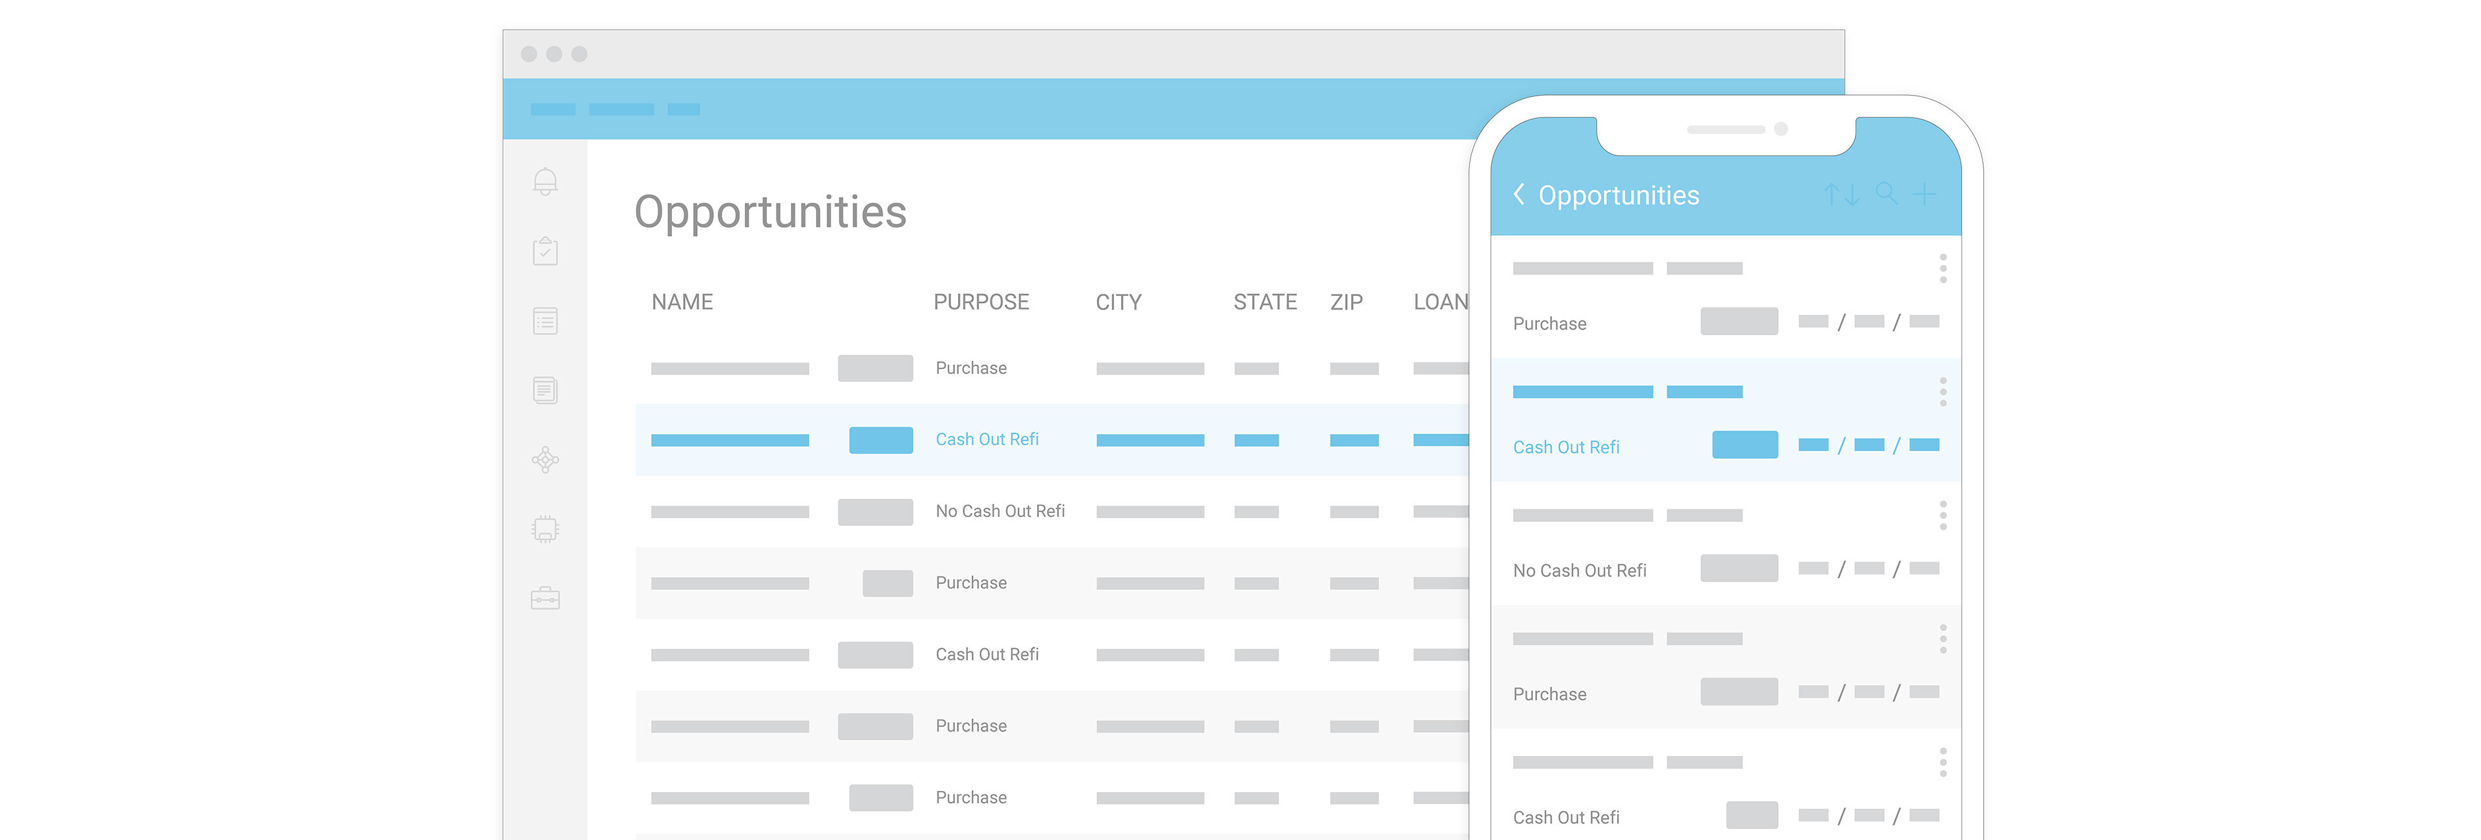Click the third placeholder menu item in the blue top bar
This screenshot has width=2481, height=840.
[x=684, y=109]
